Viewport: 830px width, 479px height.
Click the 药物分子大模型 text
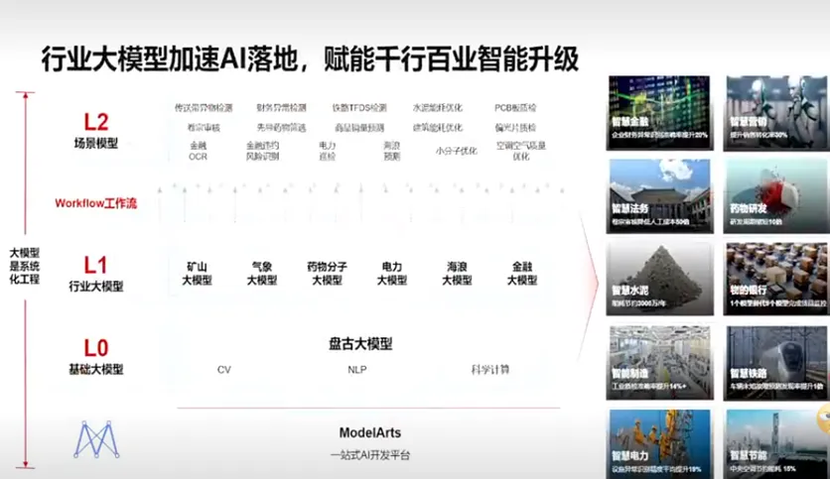click(x=327, y=274)
